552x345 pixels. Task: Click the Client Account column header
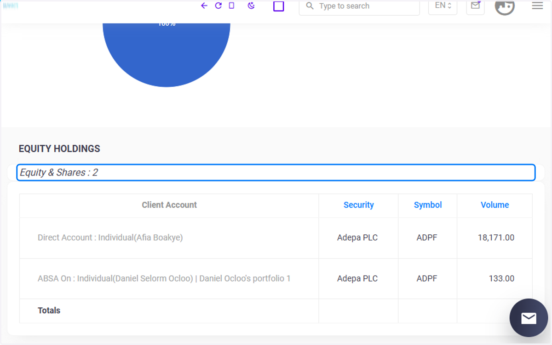[x=169, y=205]
